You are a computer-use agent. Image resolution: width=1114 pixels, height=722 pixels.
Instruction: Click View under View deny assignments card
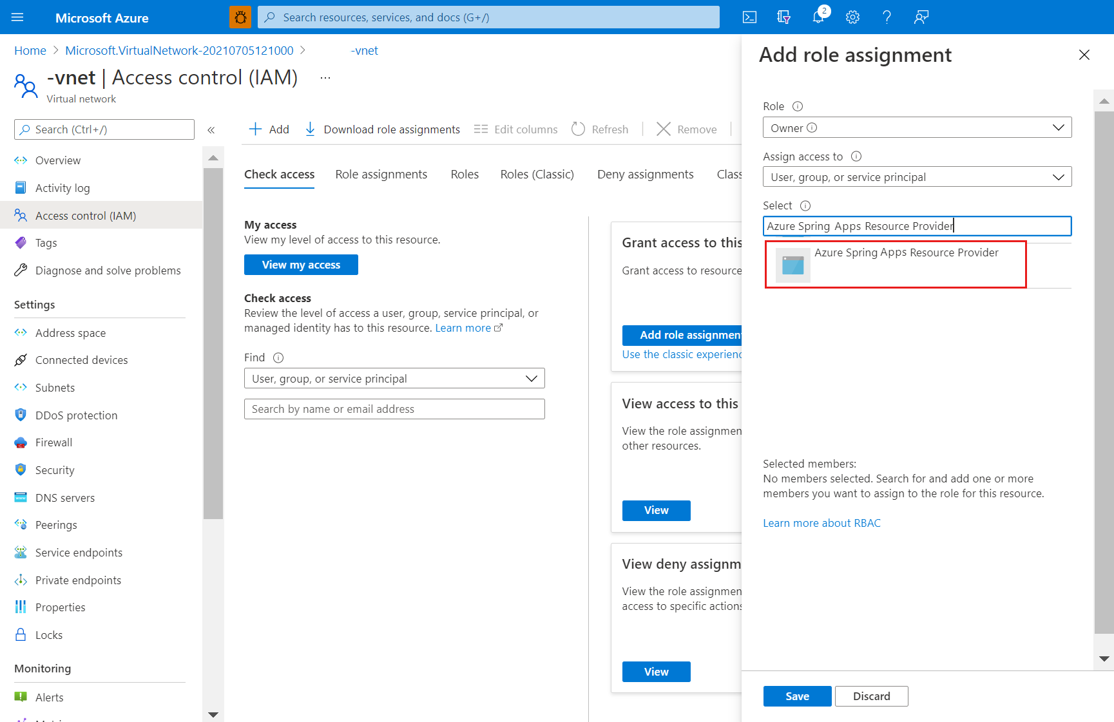tap(656, 672)
